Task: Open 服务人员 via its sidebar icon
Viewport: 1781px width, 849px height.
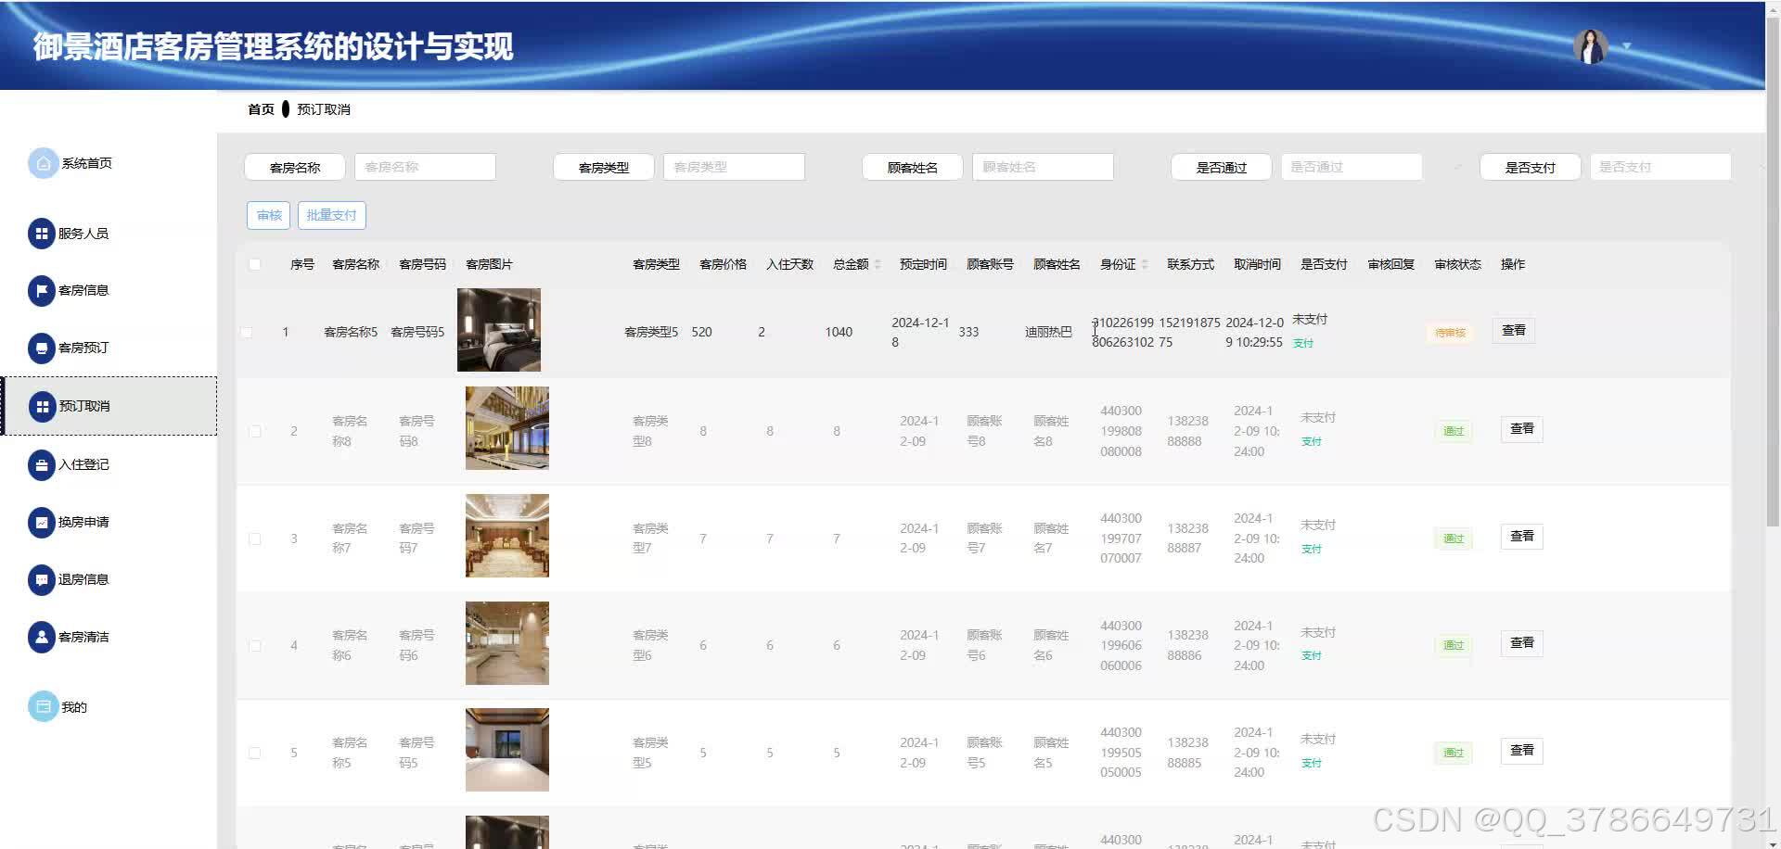Action: click(41, 234)
